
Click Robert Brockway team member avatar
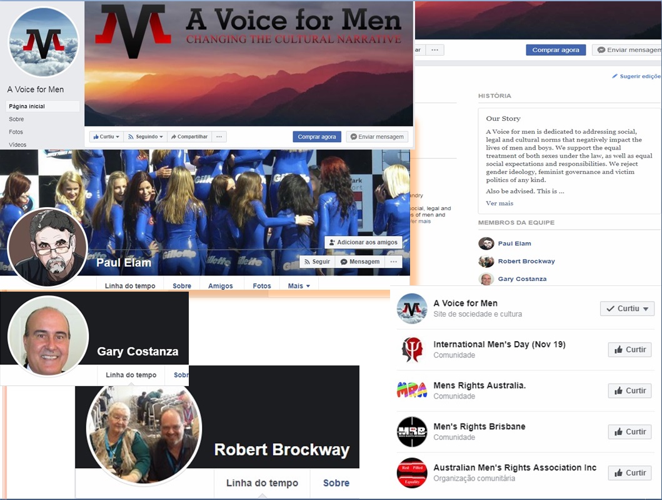coord(486,261)
